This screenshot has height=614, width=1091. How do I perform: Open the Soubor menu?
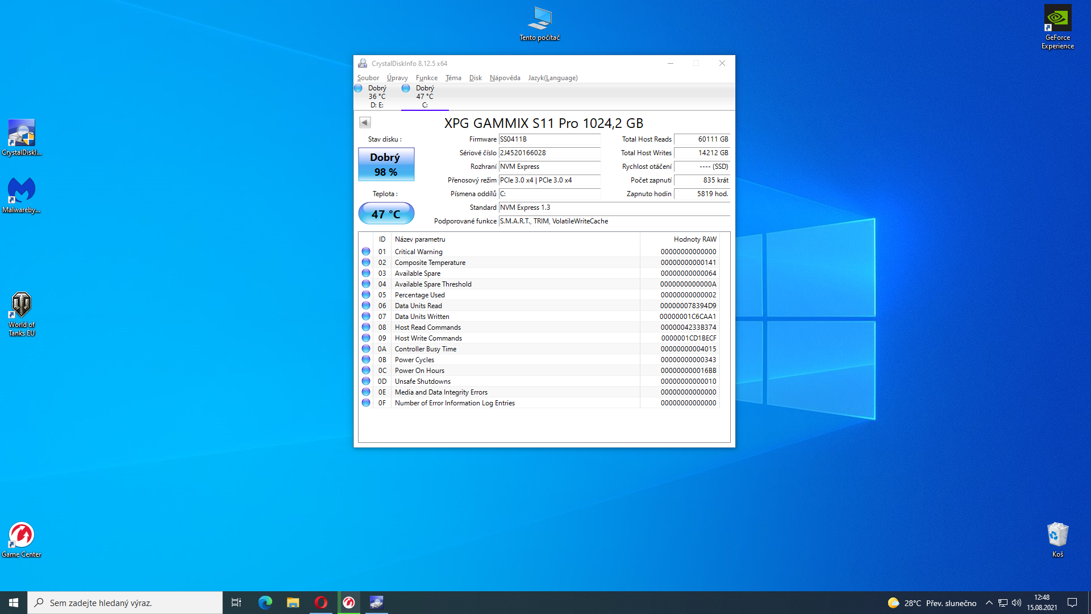pos(368,78)
